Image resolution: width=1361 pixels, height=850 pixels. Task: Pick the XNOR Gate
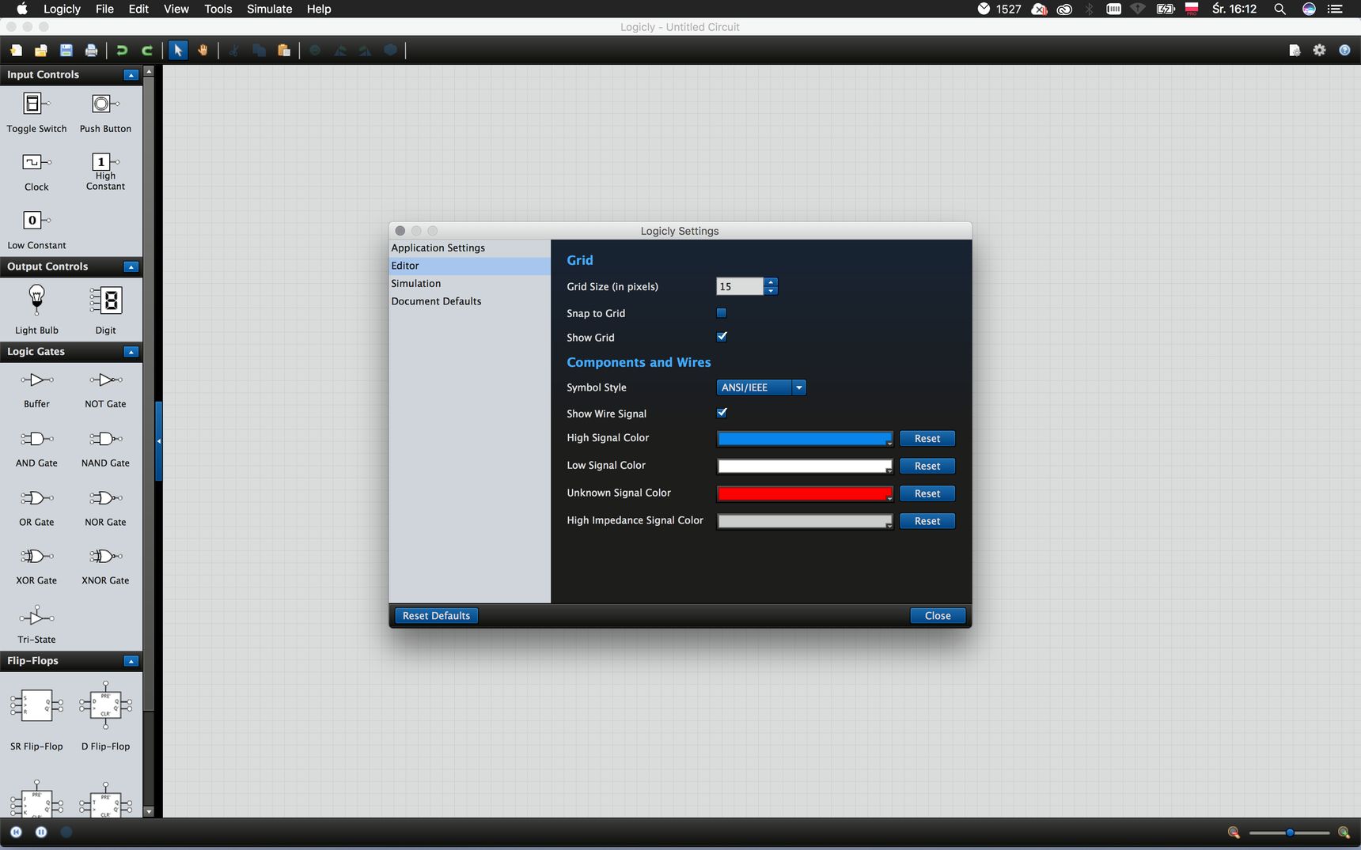tap(105, 566)
